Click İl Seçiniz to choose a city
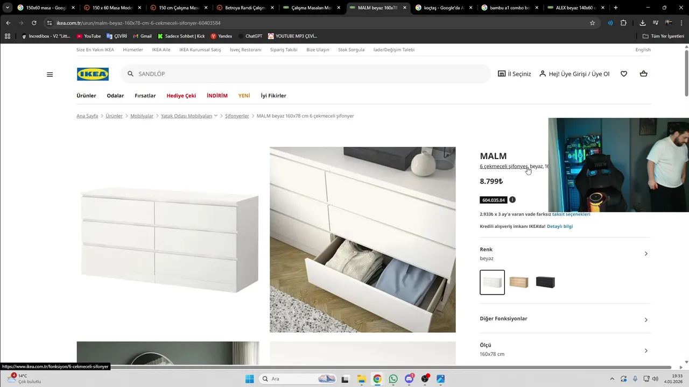This screenshot has height=387, width=689. click(519, 74)
